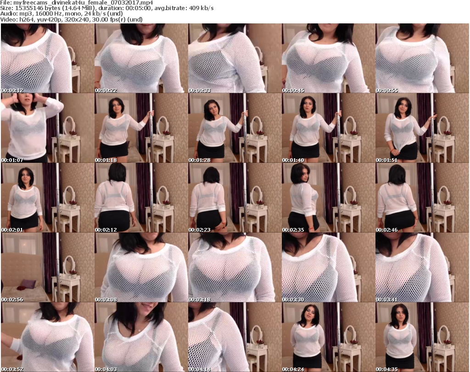
Task: Click the File name header line
Action: 77,3
